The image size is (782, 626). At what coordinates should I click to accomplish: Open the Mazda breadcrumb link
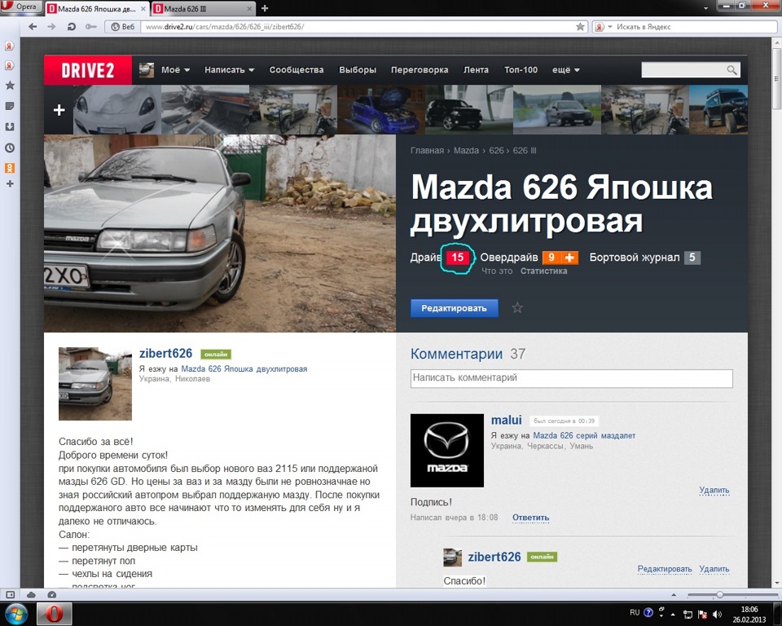coord(466,151)
